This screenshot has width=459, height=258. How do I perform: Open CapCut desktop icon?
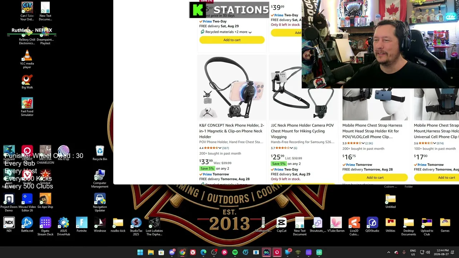[x=281, y=225]
